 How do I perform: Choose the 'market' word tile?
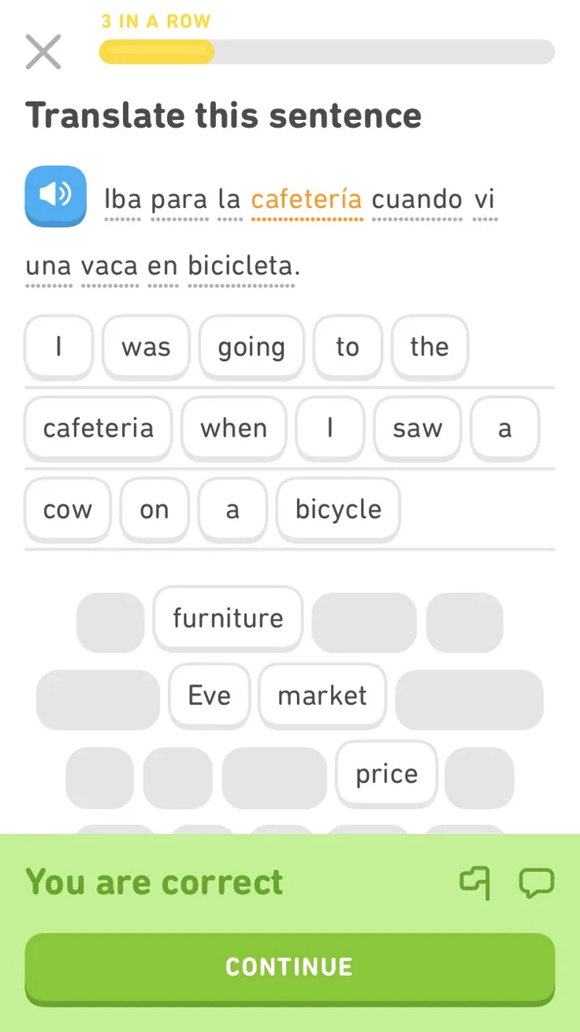click(x=322, y=695)
